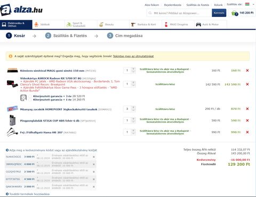The height and width of the screenshot is (197, 256).
Task: Open the alza.hu logo homepage
Action: point(21,10)
